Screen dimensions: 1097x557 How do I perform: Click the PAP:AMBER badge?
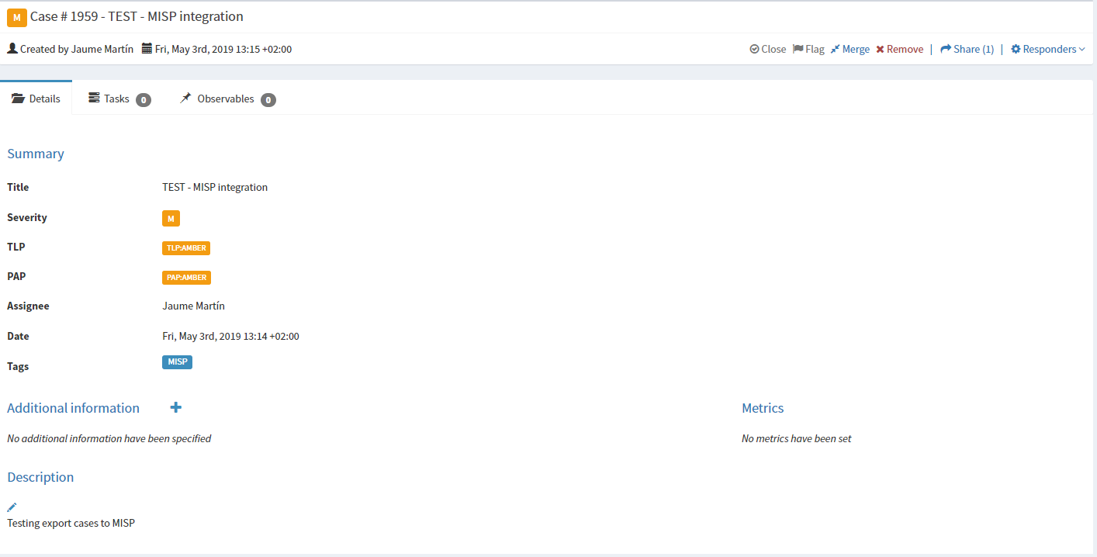[186, 277]
